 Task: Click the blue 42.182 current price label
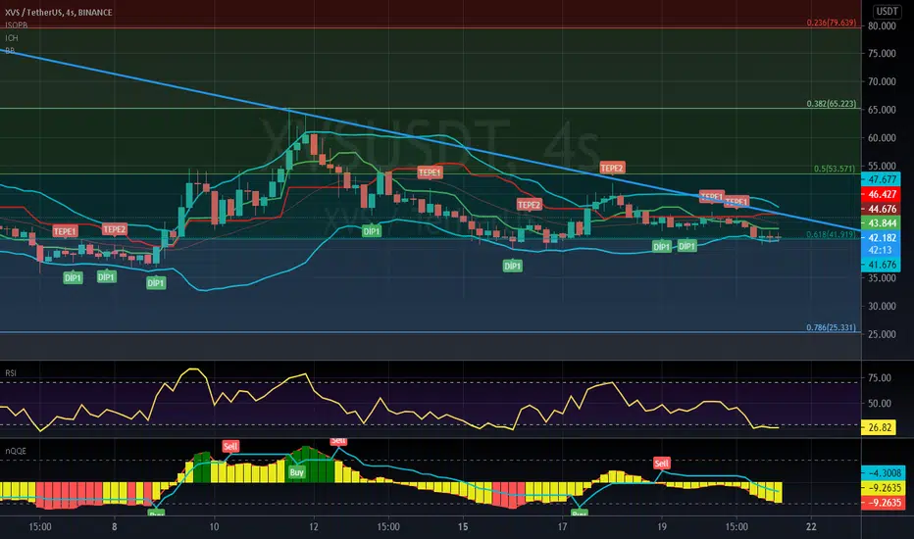point(881,238)
